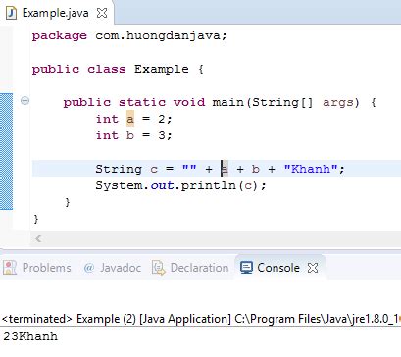The height and width of the screenshot is (357, 401).
Task: Click the blue change marker in left ruler
Action: [6, 151]
